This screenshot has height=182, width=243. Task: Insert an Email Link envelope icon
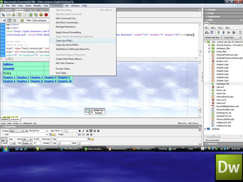[x=8, y=15]
